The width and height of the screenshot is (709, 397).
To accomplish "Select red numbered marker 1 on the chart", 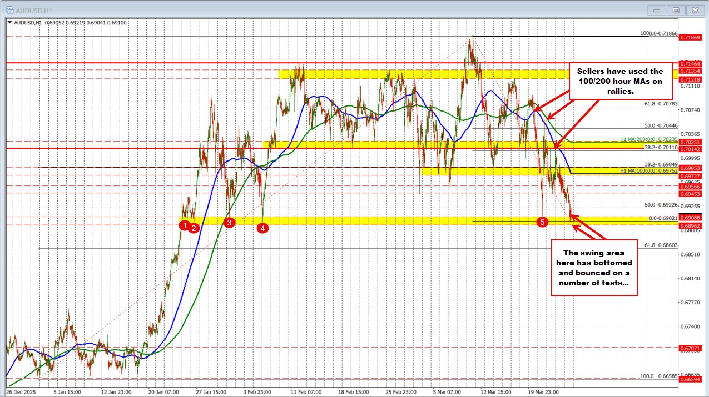I will (x=185, y=224).
